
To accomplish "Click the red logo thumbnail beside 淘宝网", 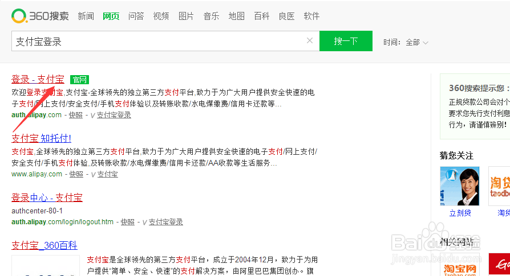I will click(499, 265).
